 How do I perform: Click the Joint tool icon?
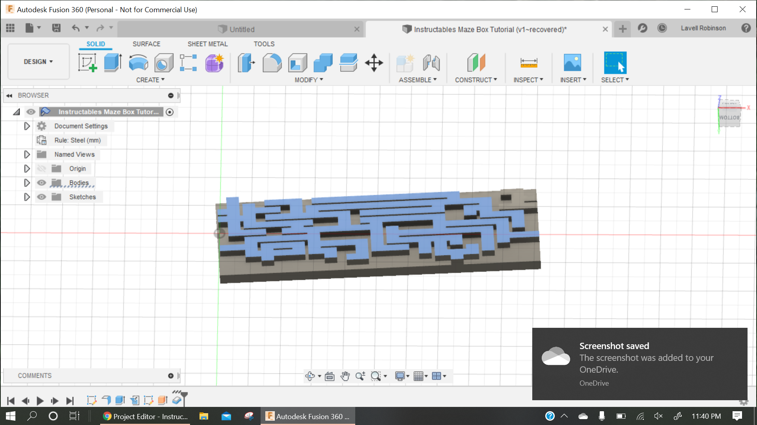431,63
